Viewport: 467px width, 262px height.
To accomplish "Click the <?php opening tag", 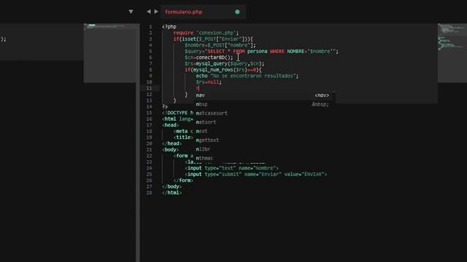I will coord(169,27).
